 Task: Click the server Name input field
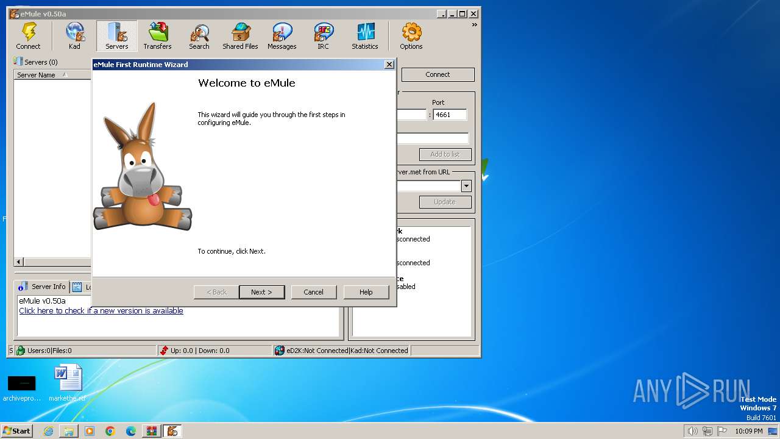tap(433, 138)
